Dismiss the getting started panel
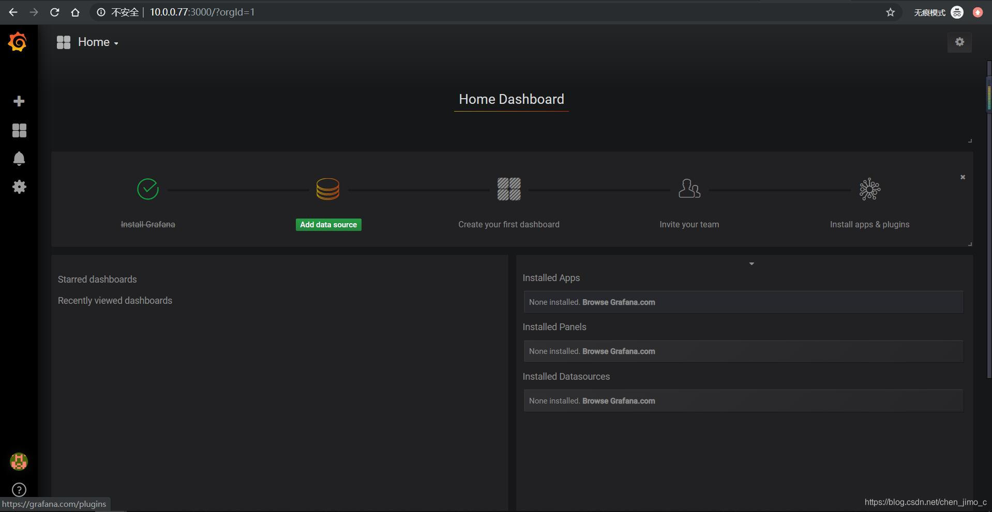The height and width of the screenshot is (512, 992). [963, 177]
